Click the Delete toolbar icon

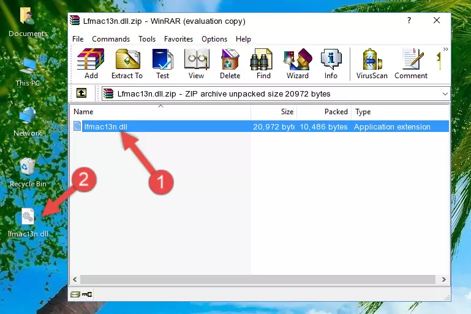(x=230, y=64)
